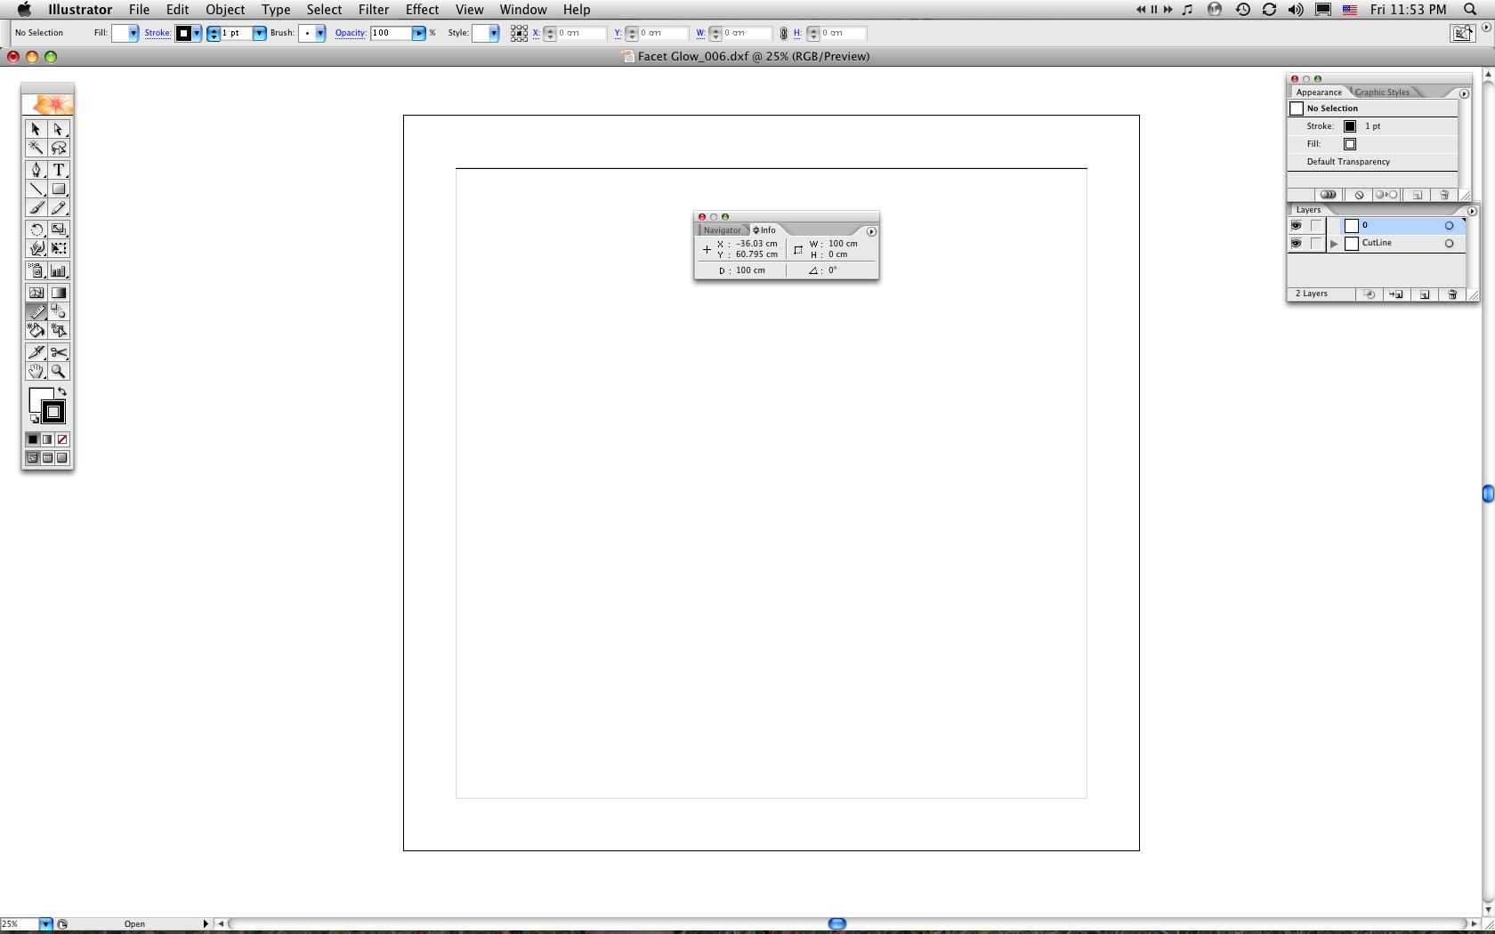Toggle lock box for layer 0

(x=1316, y=226)
